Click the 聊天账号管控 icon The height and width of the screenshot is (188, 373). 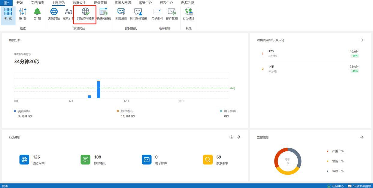click(x=138, y=14)
